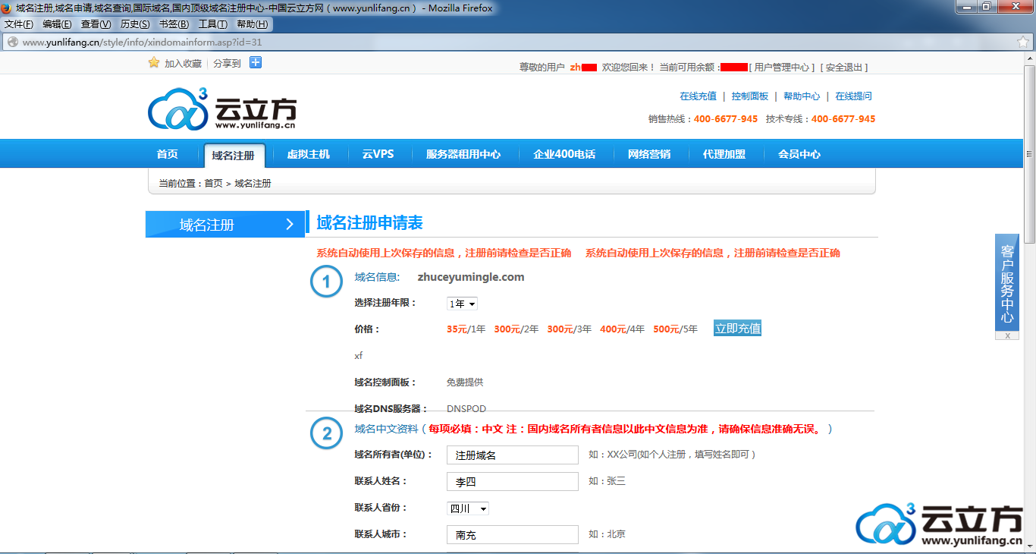Expand the 选择注册年限 year dropdown
1036x554 pixels.
point(463,304)
